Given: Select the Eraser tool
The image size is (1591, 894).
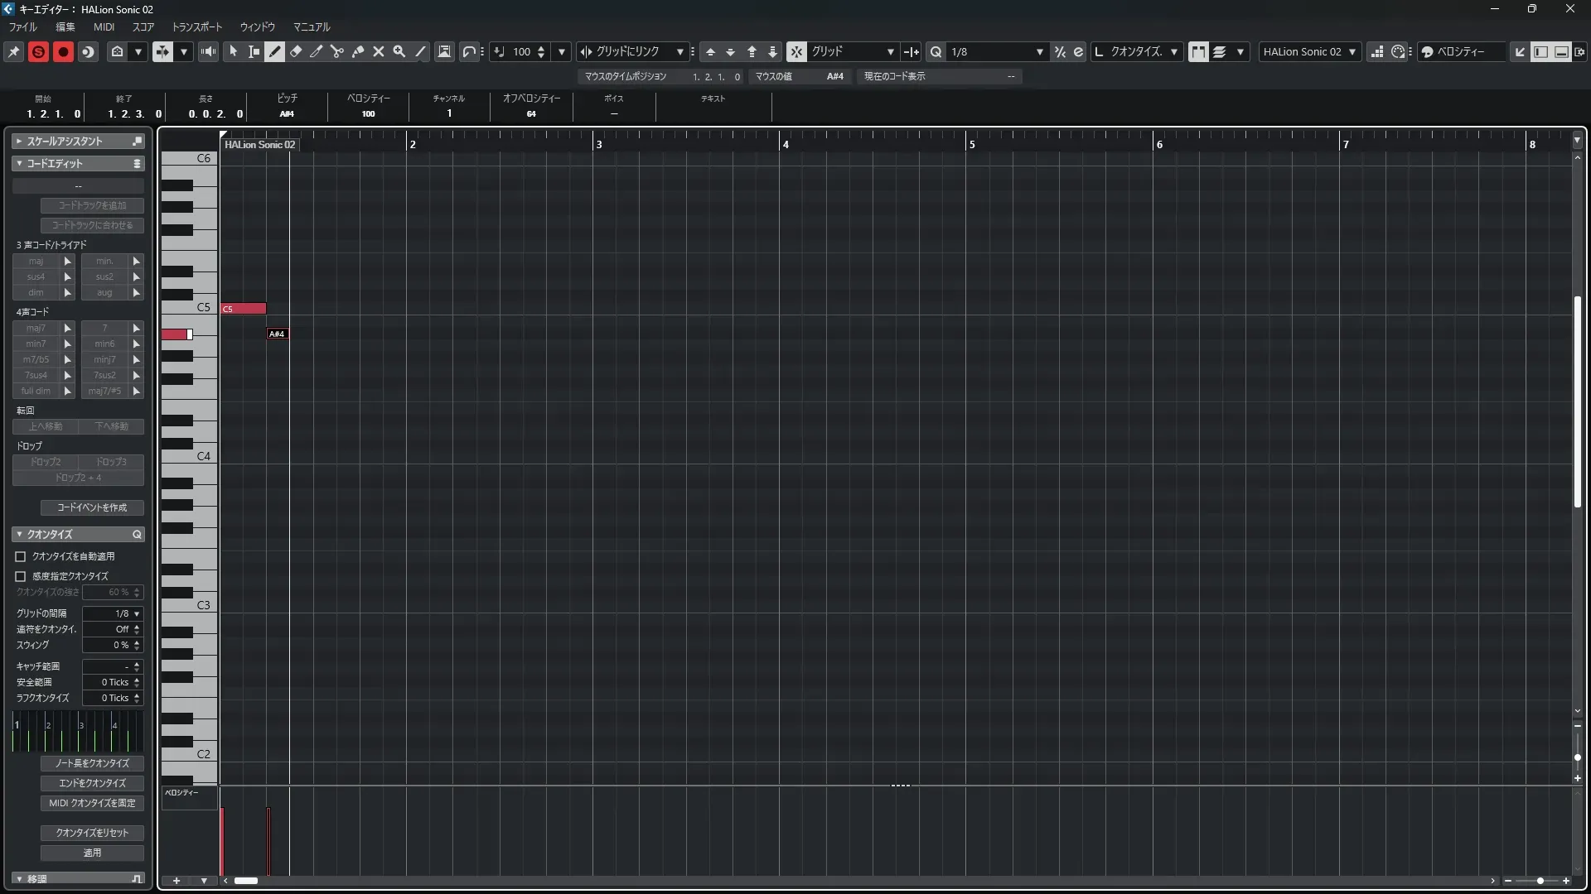Looking at the screenshot, I should click(x=296, y=51).
